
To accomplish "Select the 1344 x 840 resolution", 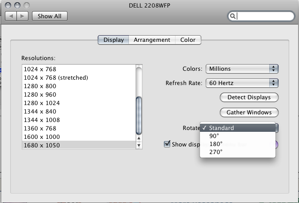I will click(x=79, y=111).
